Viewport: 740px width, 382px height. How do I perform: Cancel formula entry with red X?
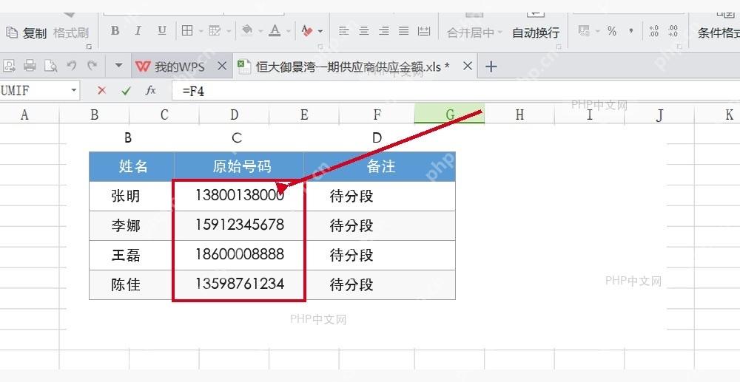pos(101,90)
